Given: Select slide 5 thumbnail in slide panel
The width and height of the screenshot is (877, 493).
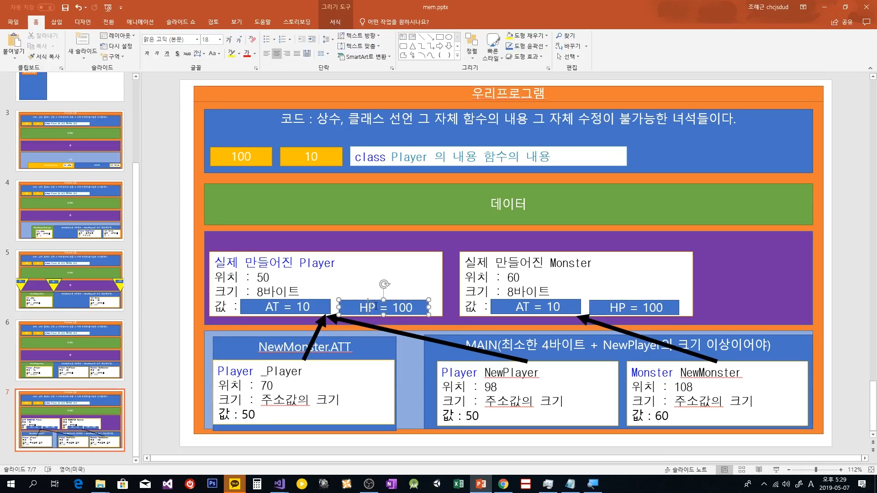Looking at the screenshot, I should click(x=70, y=280).
